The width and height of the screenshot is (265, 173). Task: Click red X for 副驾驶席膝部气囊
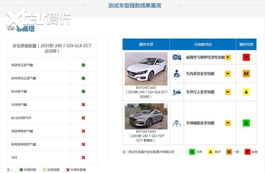tap(83, 144)
